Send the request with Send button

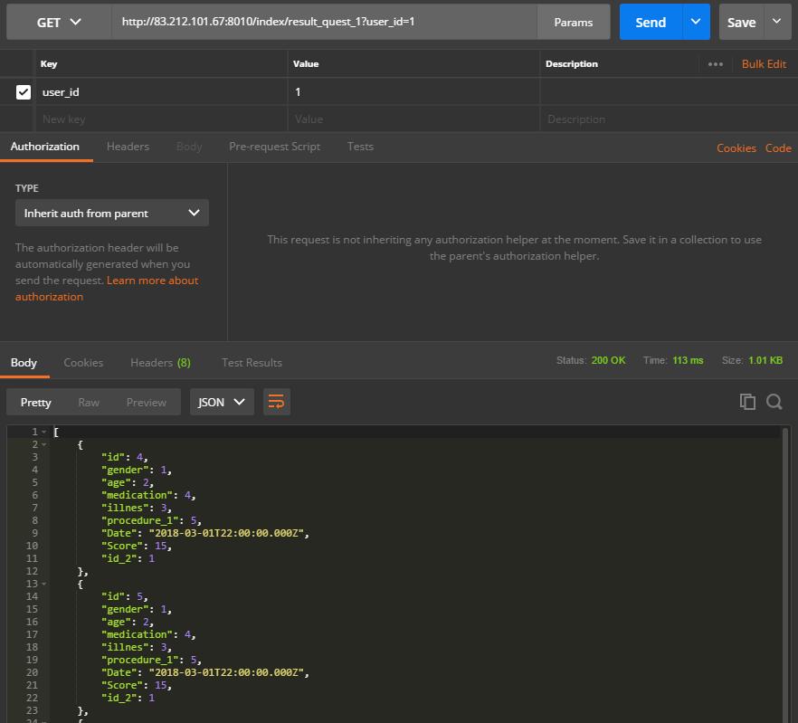pyautogui.click(x=651, y=22)
